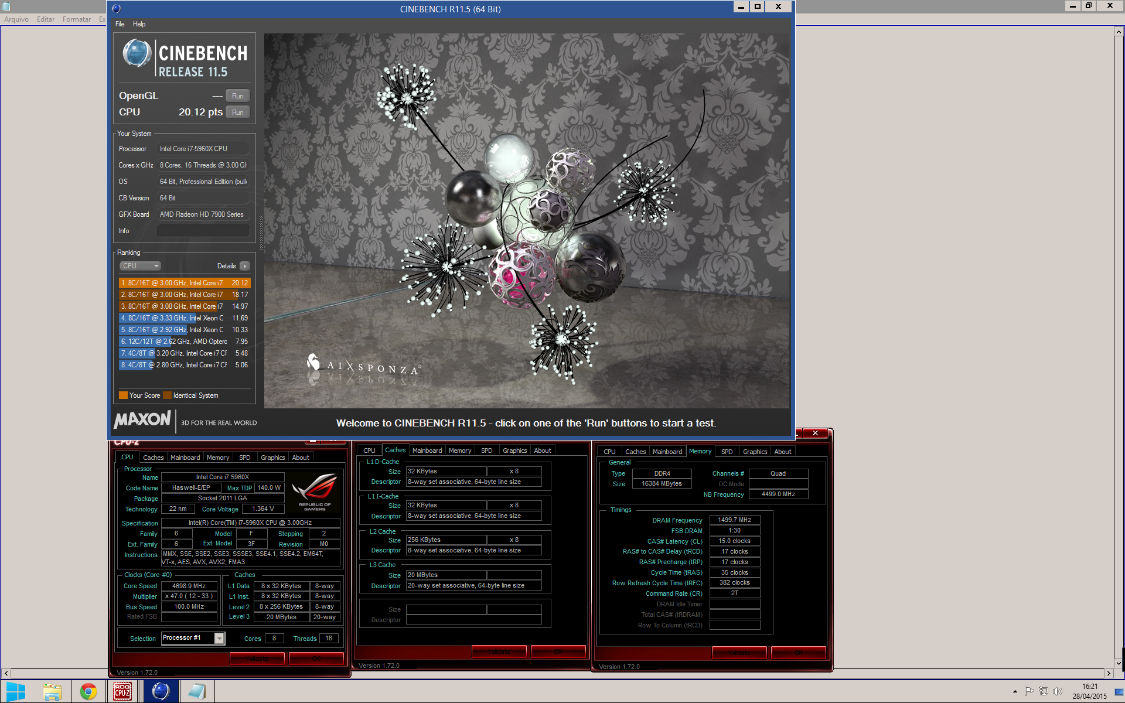Click DRAM Frequency value 1499.7 MHz
1125x703 pixels.
point(735,520)
